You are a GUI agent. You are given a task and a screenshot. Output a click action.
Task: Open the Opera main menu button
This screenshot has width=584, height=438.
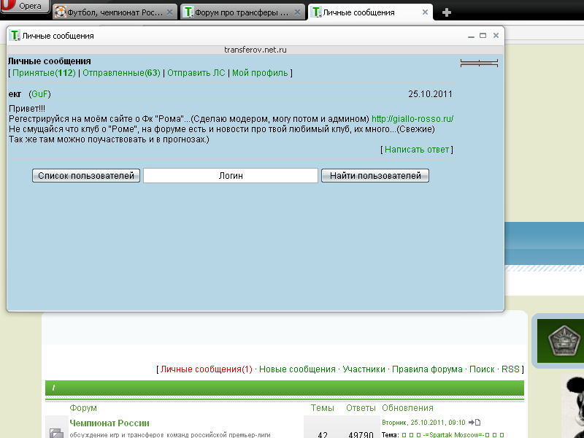26,7
